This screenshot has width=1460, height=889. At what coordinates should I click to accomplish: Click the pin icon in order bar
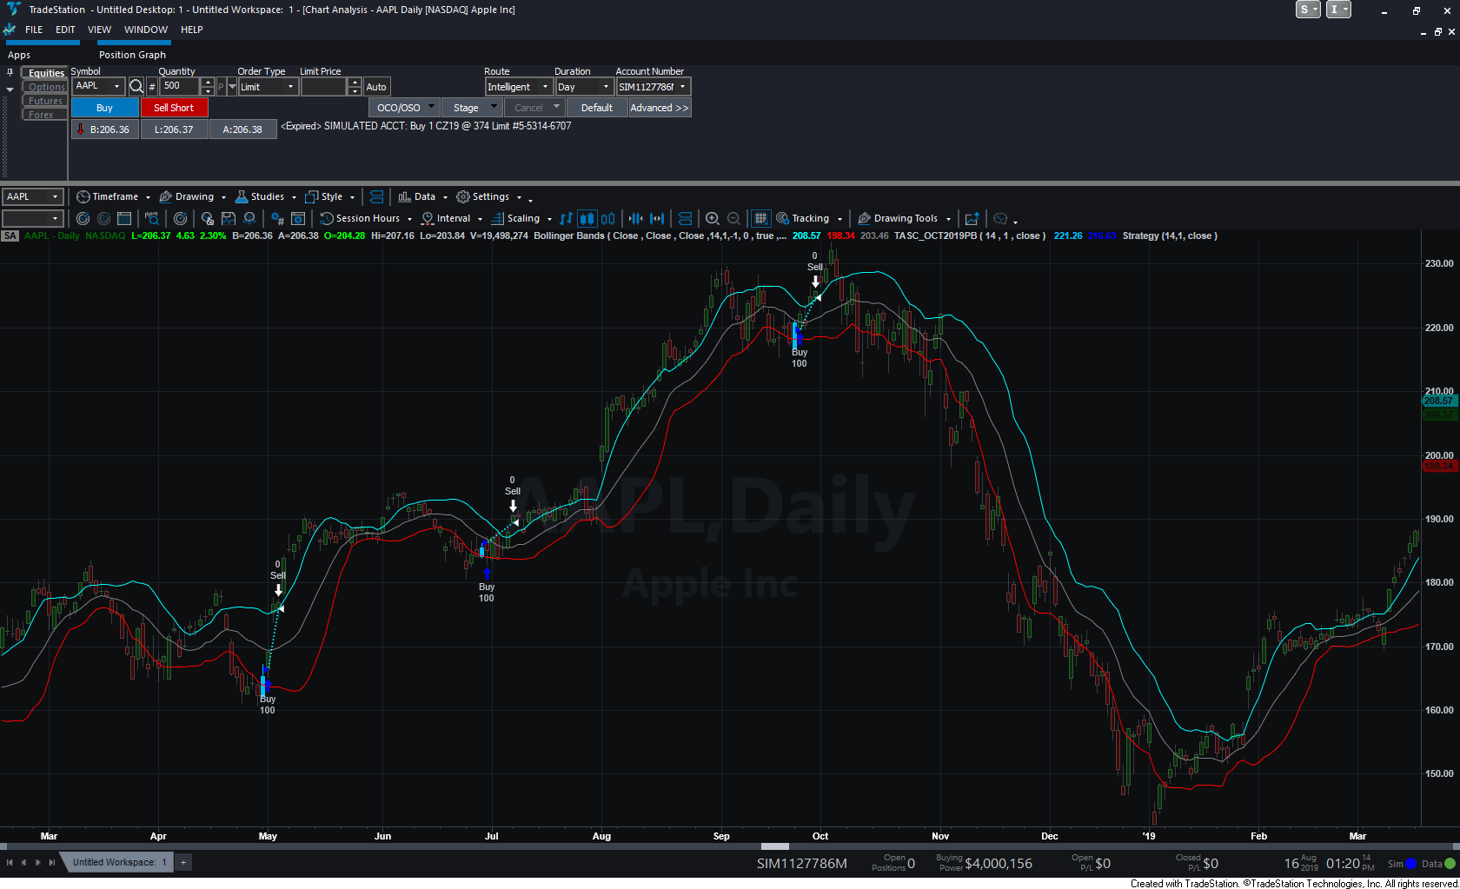tap(10, 72)
